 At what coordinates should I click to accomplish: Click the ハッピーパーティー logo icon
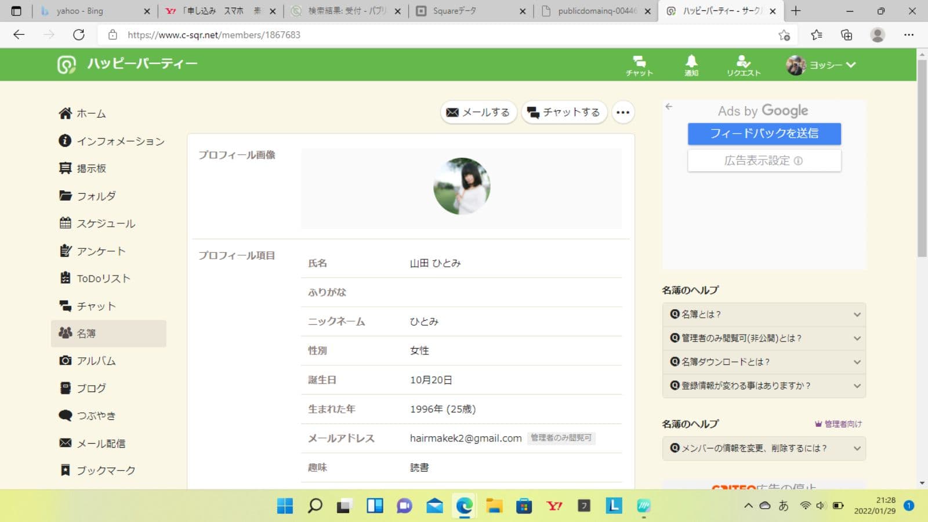point(66,64)
